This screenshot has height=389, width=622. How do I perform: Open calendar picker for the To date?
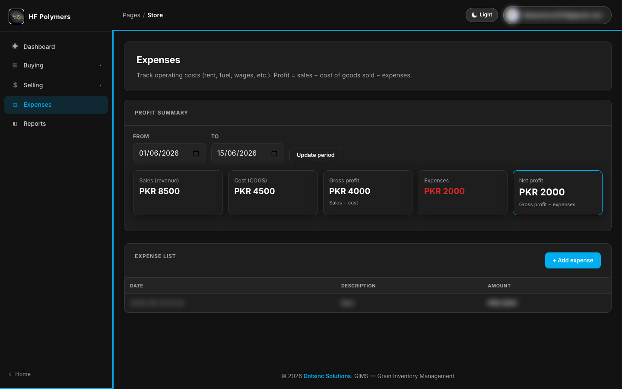point(274,153)
